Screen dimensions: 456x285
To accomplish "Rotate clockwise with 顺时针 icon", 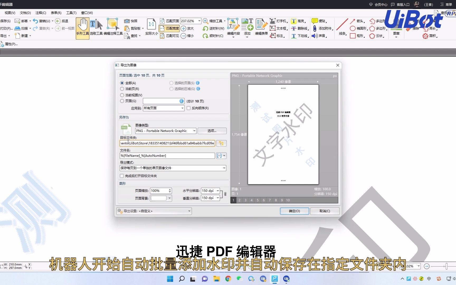I will (205, 36).
